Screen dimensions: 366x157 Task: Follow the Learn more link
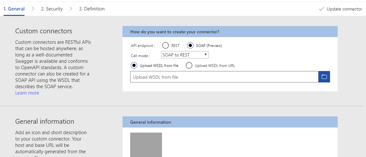click(27, 93)
